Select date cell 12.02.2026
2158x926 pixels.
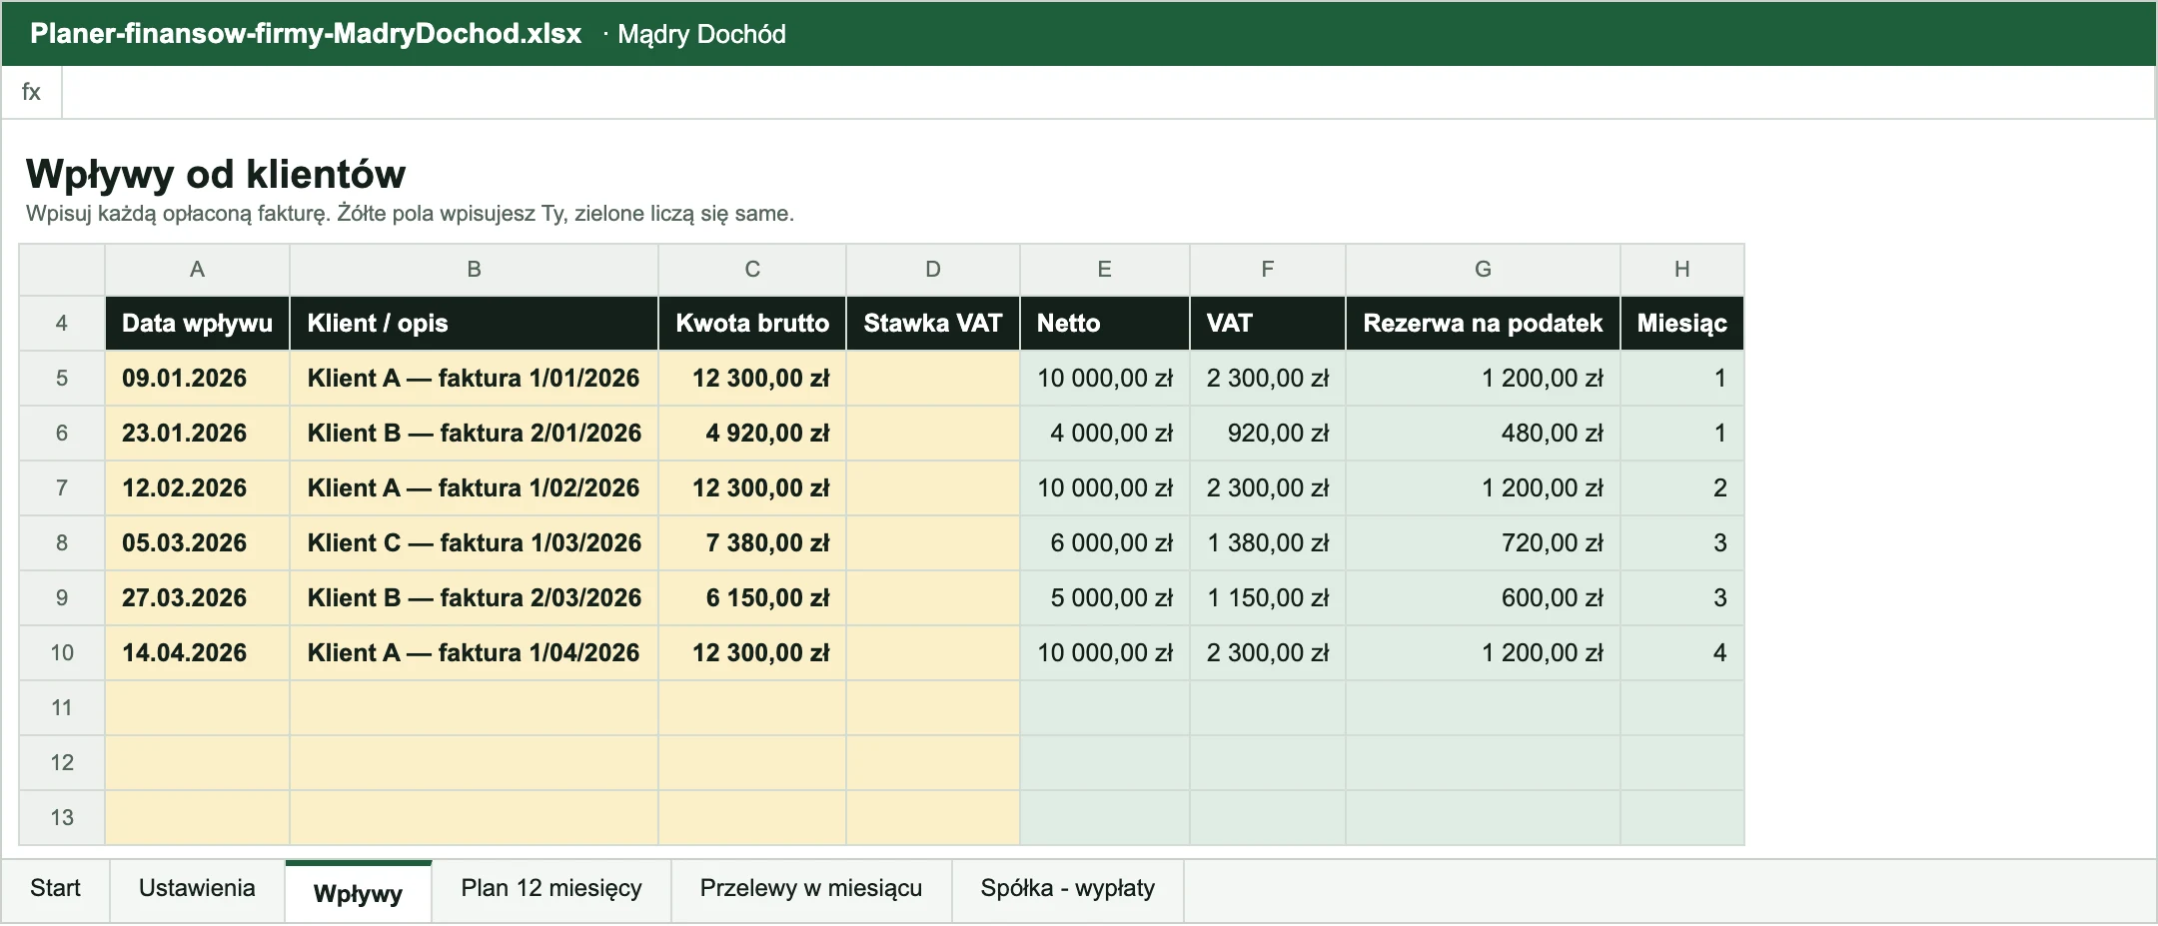(197, 487)
